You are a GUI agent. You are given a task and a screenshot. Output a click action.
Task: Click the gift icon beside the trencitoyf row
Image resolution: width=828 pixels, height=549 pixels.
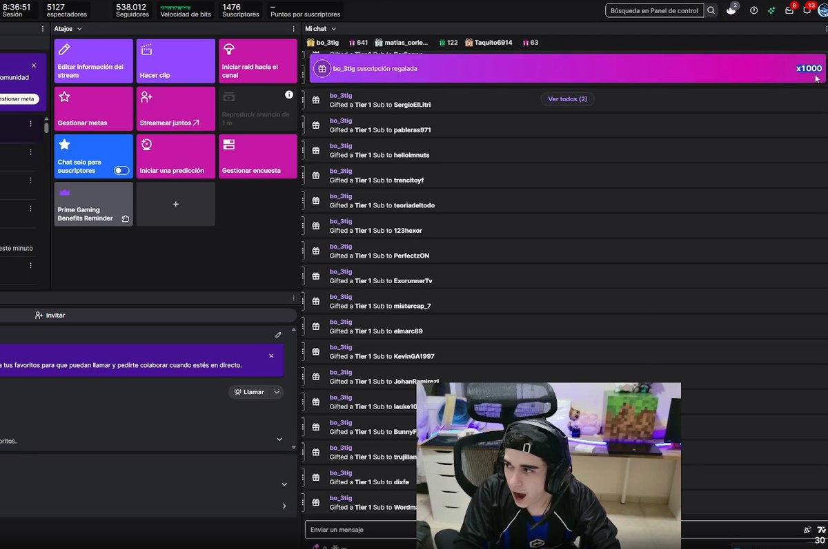(316, 176)
